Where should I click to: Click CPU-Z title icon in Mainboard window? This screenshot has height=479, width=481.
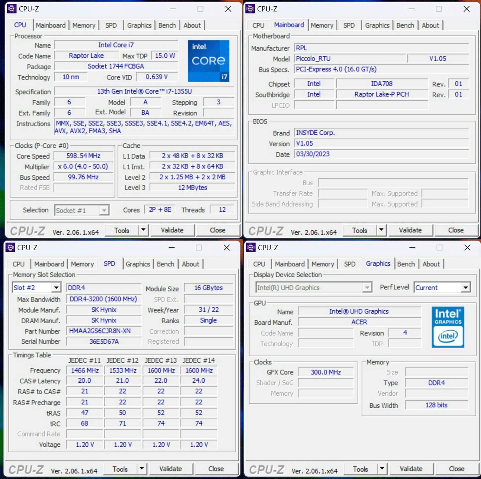250,9
